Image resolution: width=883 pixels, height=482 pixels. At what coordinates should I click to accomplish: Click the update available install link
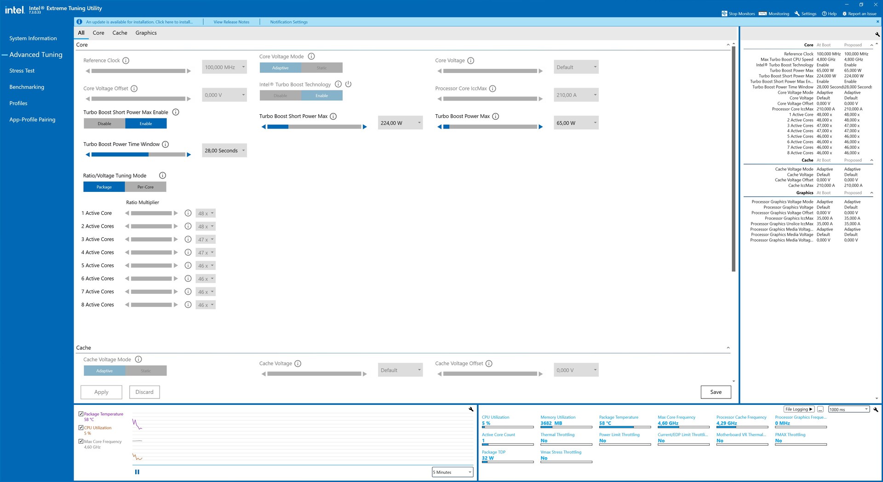(x=139, y=22)
